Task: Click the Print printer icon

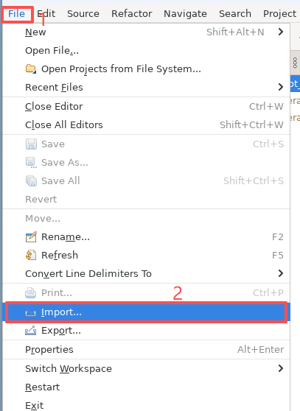Action: tap(31, 293)
